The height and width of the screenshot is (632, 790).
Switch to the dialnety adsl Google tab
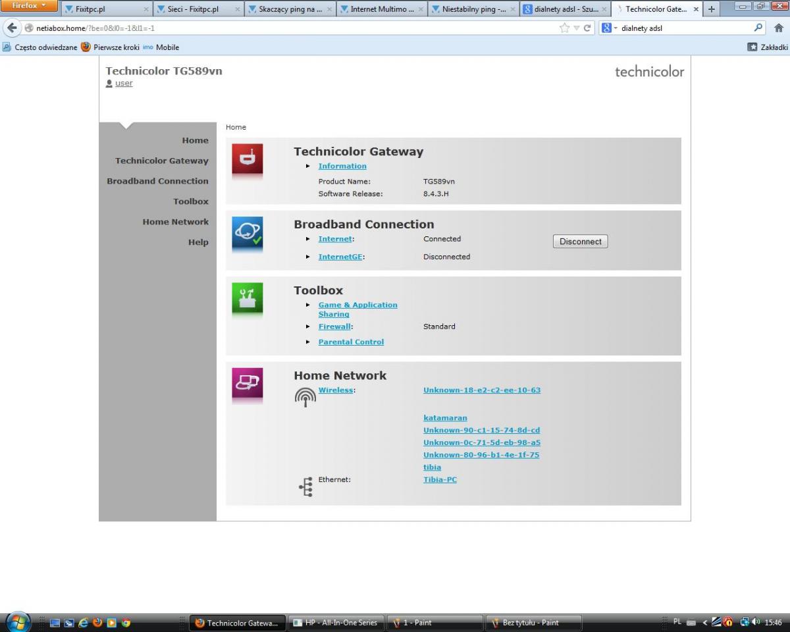coord(564,9)
